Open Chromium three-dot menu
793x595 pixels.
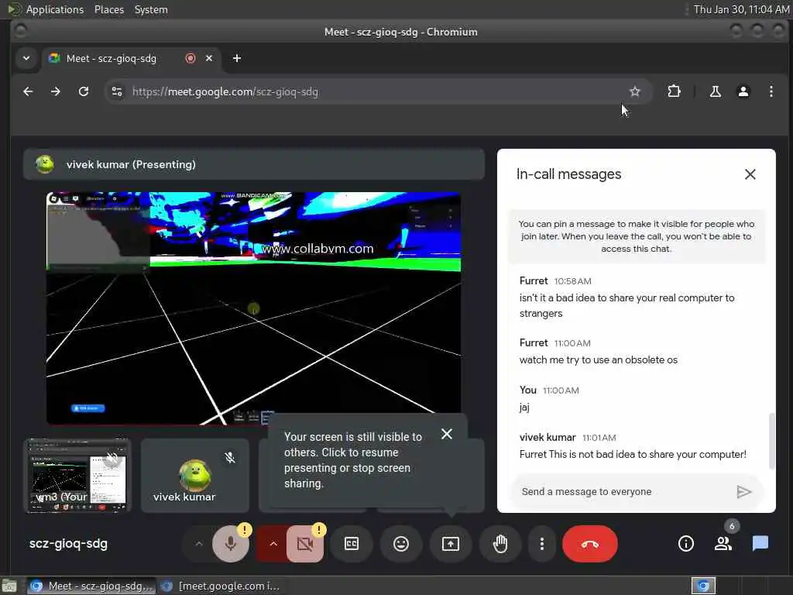[x=771, y=91]
